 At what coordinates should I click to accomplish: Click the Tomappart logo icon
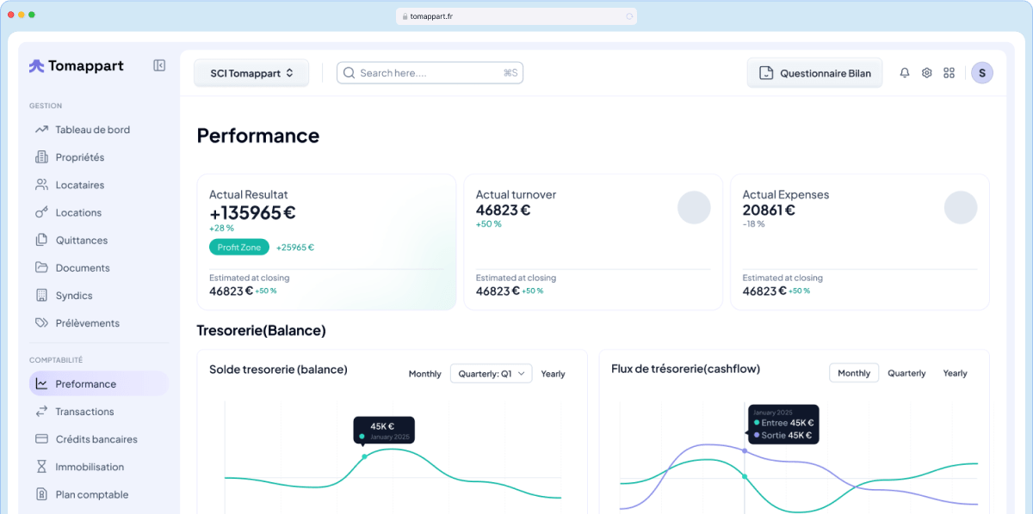click(36, 66)
